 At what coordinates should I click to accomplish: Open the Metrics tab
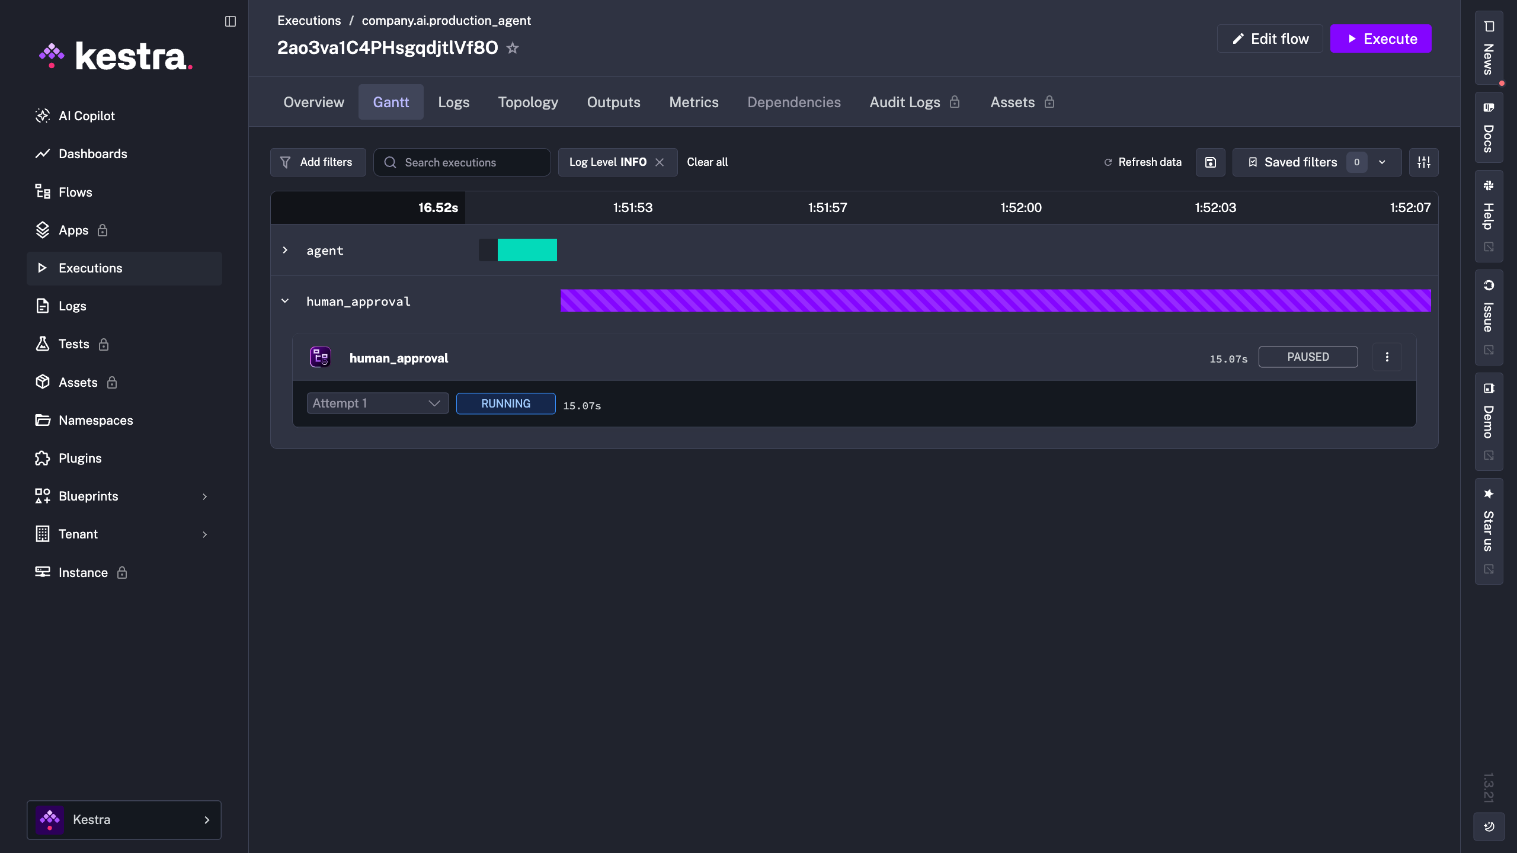point(694,102)
